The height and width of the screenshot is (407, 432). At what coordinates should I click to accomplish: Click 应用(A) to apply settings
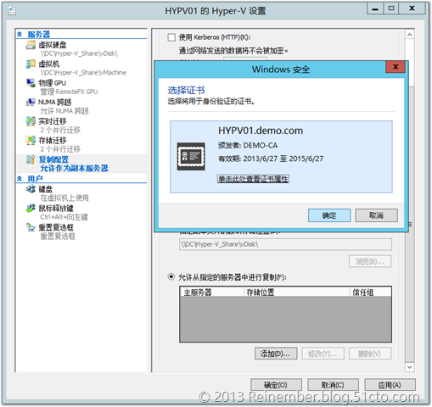click(390, 385)
